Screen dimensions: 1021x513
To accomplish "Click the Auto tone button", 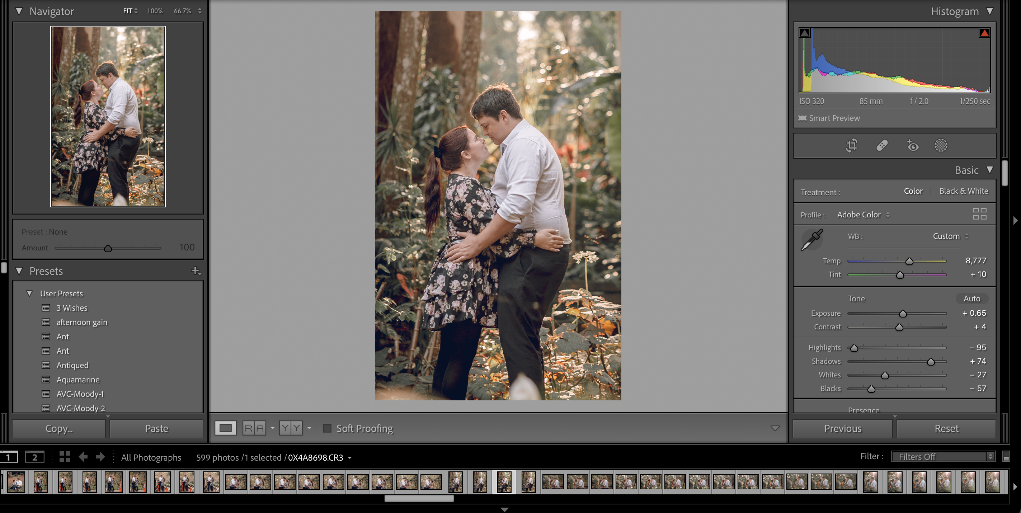I will pos(971,298).
